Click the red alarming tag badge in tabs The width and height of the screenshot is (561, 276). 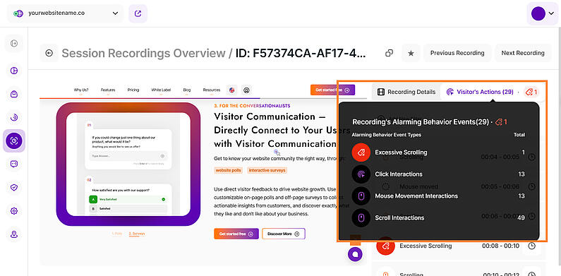531,92
